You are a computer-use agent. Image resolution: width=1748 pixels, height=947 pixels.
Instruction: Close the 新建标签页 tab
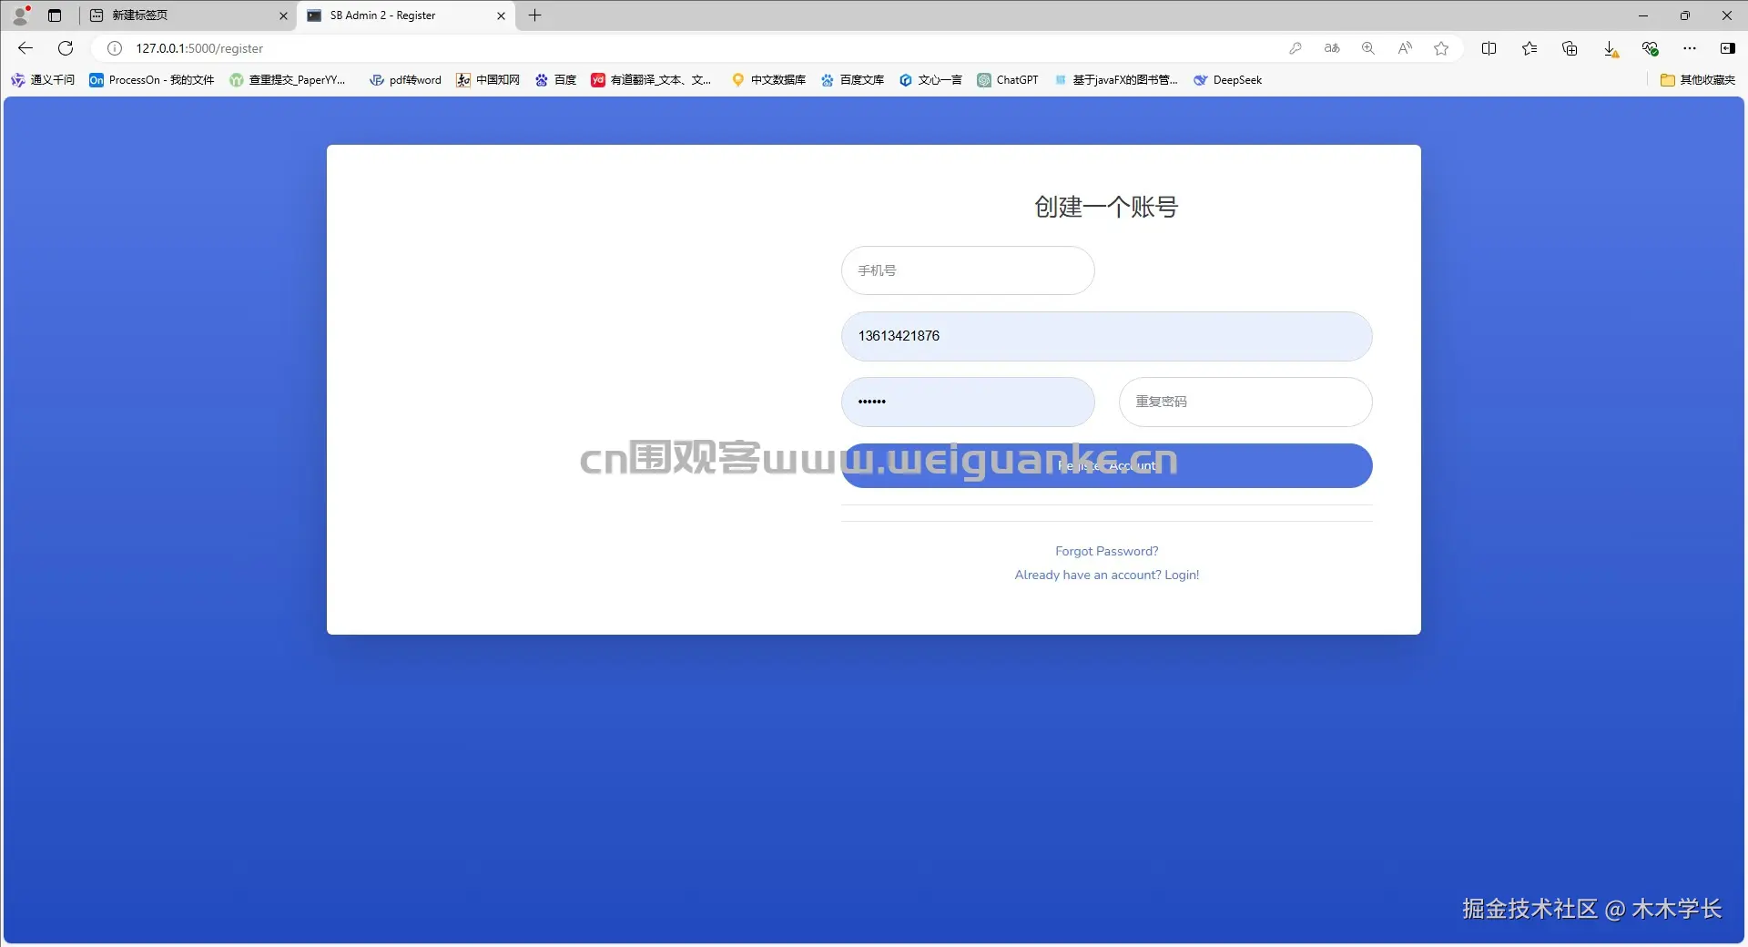(283, 15)
